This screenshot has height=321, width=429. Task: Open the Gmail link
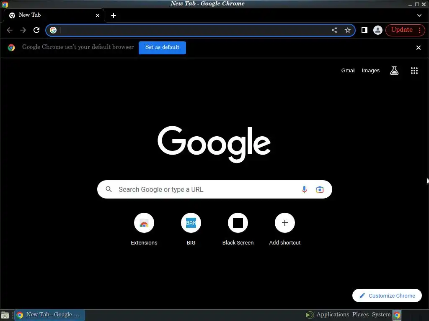click(x=348, y=70)
